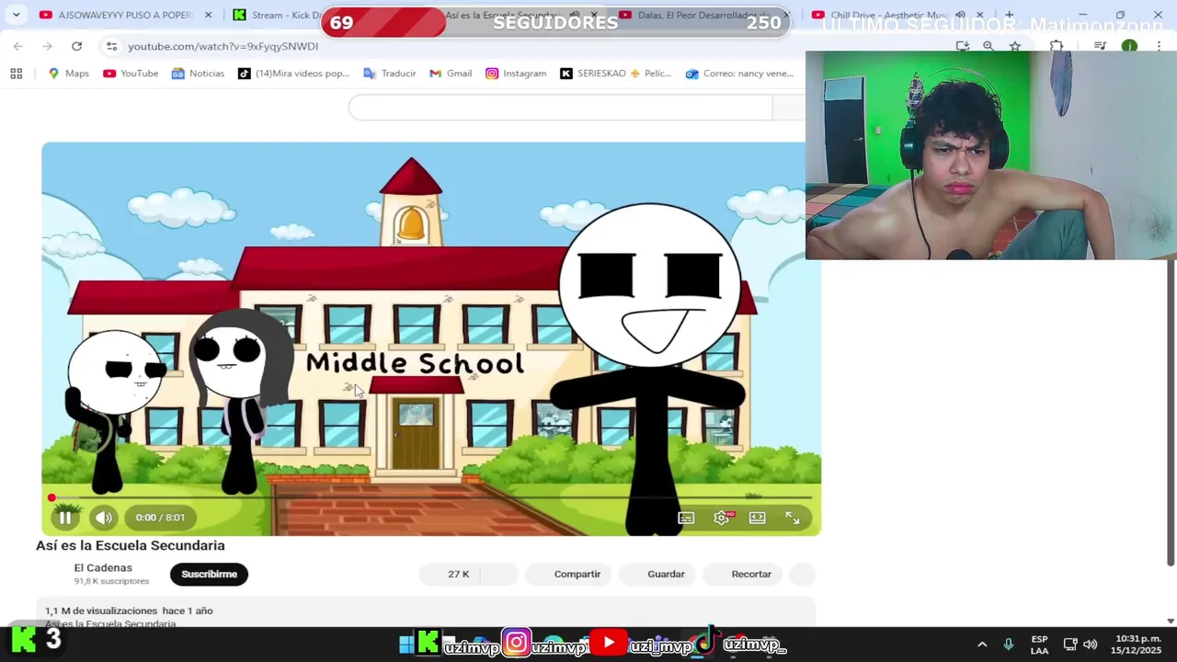
Task: Click the 1,1 M de visualizaciones description text
Action: (x=129, y=611)
